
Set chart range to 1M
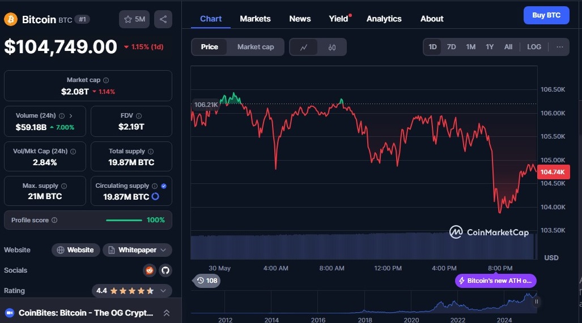coord(471,47)
